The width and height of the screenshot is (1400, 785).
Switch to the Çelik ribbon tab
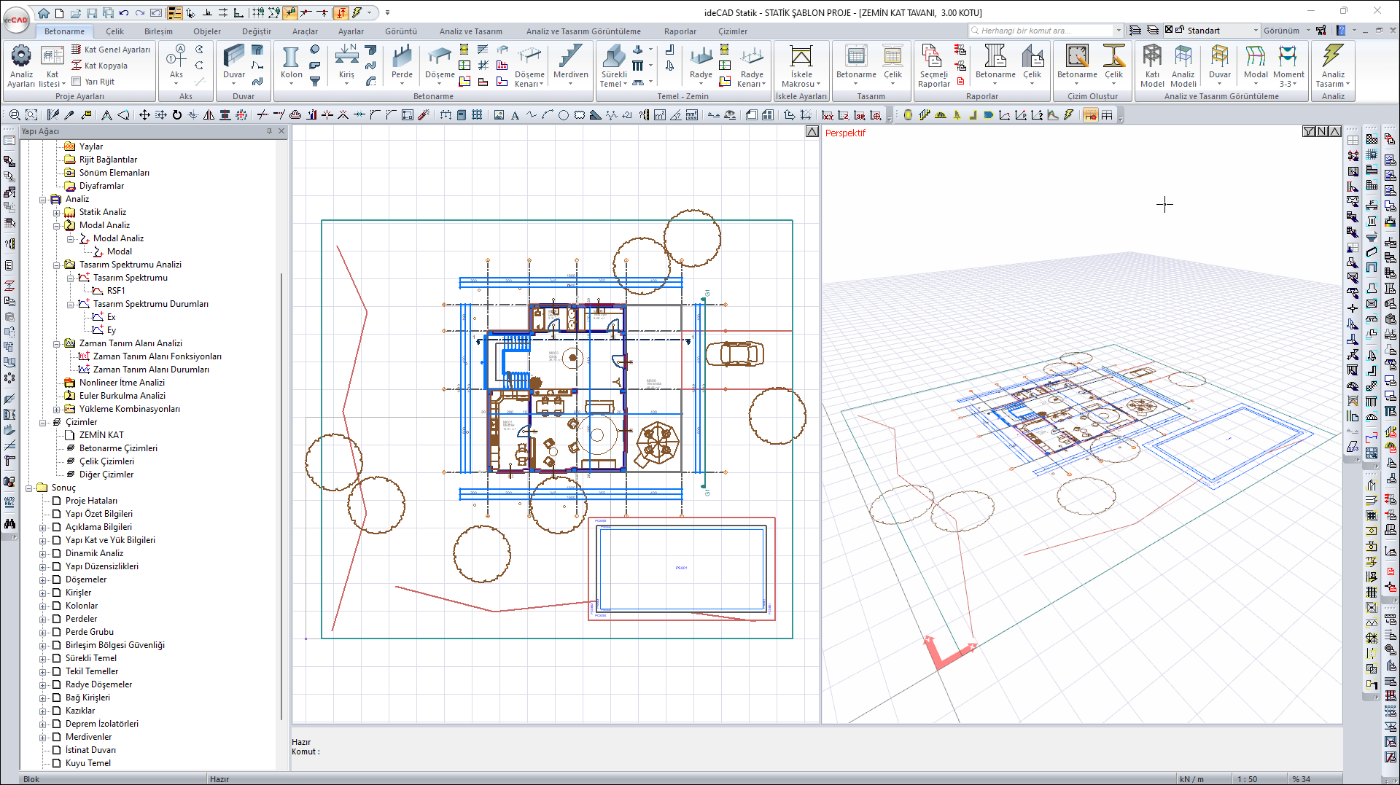(114, 31)
